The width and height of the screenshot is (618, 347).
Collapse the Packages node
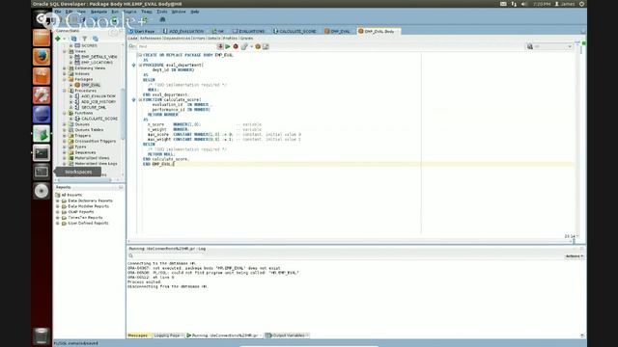(x=65, y=79)
